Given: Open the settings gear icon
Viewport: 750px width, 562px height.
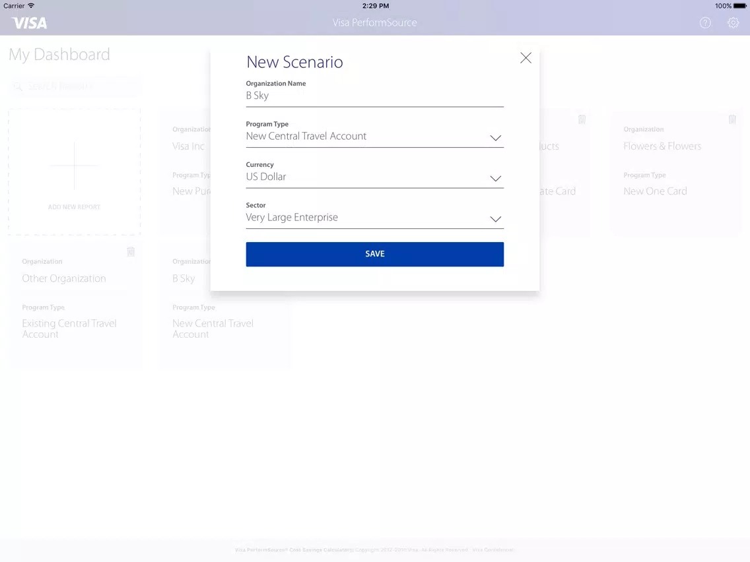Looking at the screenshot, I should 733,22.
